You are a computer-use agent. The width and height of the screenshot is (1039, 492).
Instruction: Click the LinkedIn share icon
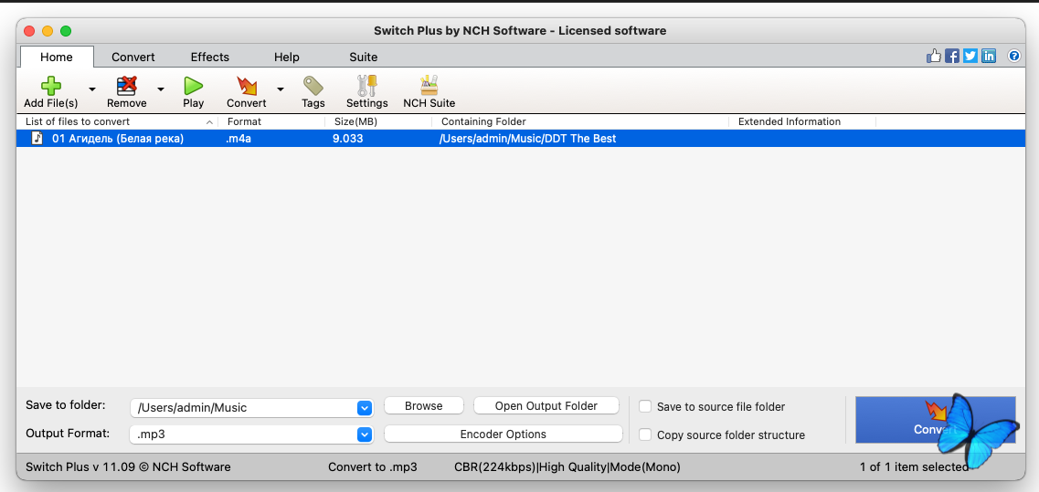coord(989,56)
